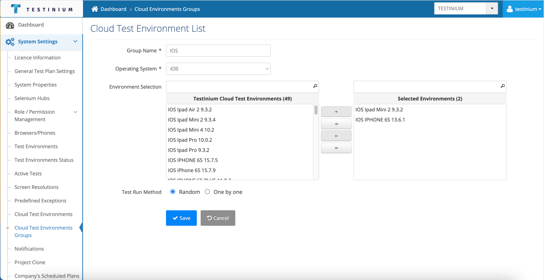Collapse the System Settings section chevron
Screen dimensions: 544x280
point(75,41)
